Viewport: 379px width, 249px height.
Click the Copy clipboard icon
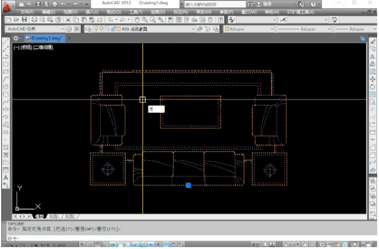click(76, 20)
